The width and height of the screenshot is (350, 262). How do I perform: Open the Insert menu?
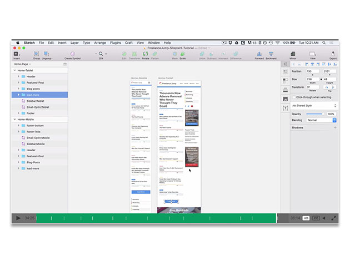coord(62,43)
